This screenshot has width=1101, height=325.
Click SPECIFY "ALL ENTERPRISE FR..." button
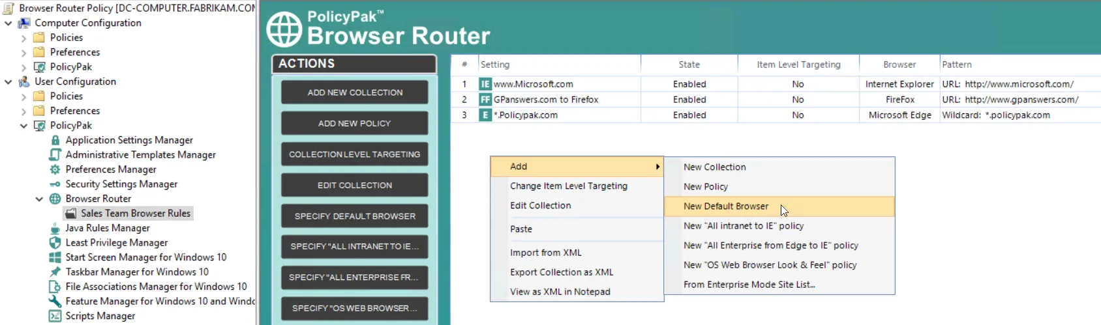point(355,277)
